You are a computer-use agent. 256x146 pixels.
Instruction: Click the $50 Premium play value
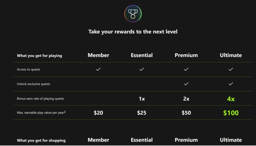point(186,113)
